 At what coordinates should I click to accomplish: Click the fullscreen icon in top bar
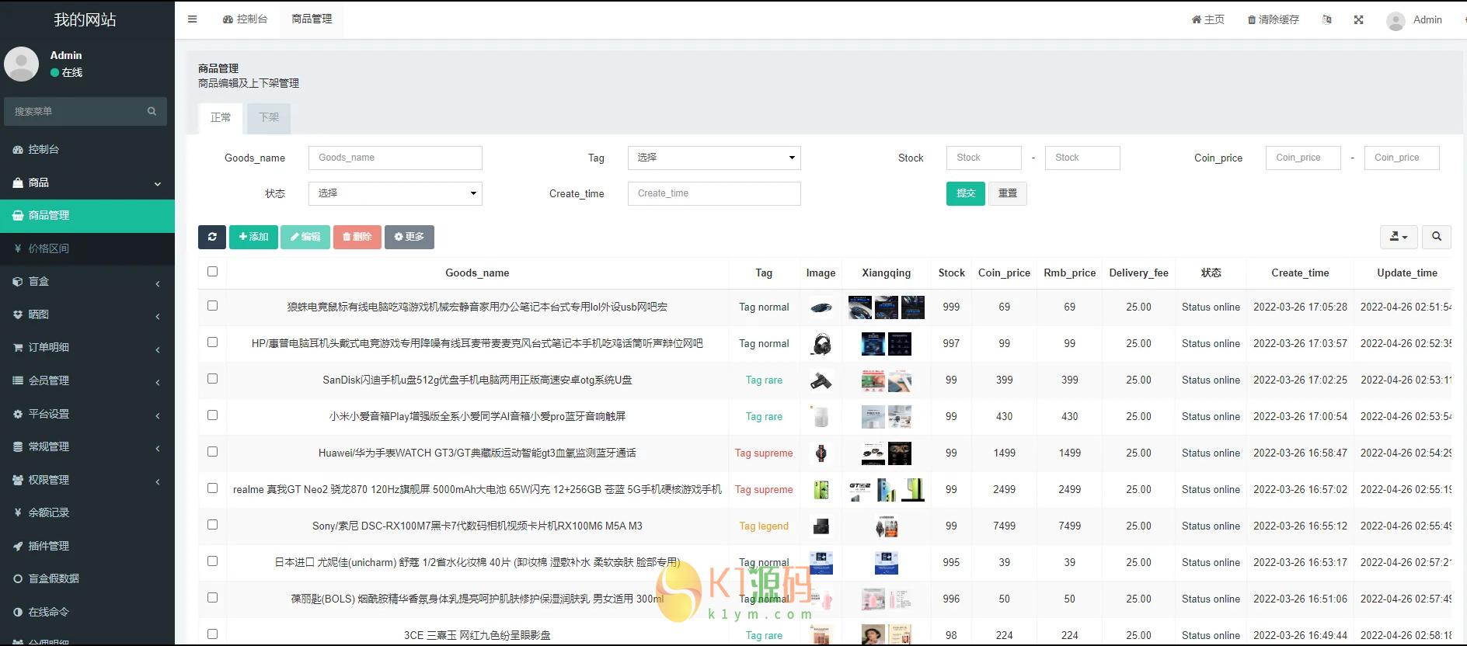1358,20
